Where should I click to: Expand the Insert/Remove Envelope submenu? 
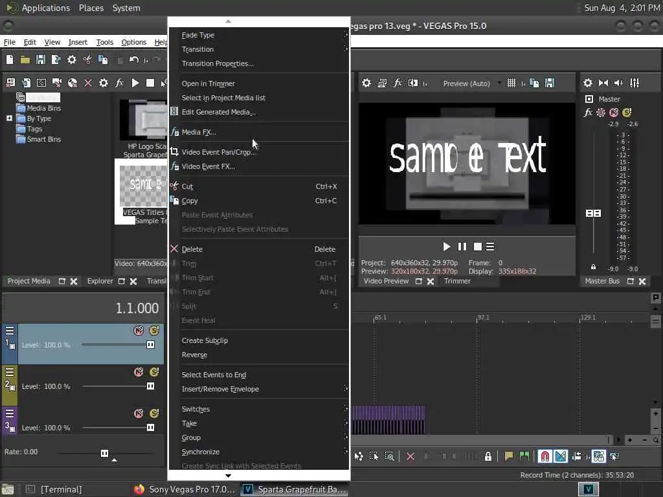tap(259, 389)
